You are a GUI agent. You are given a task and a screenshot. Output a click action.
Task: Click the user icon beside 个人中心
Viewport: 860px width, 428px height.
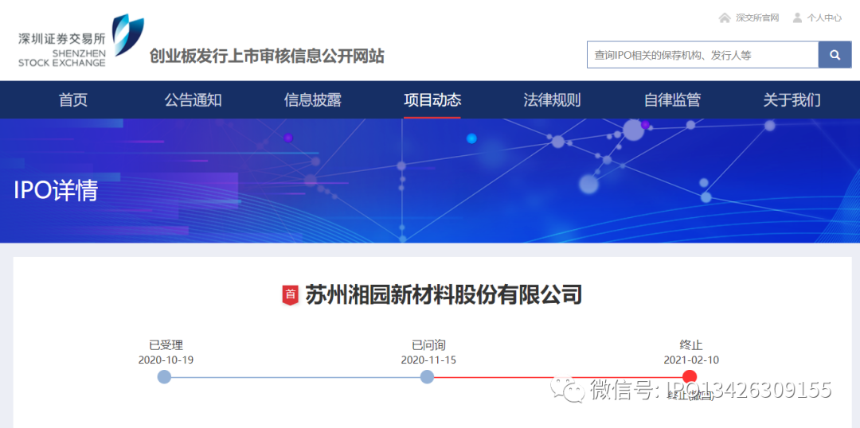[x=797, y=18]
